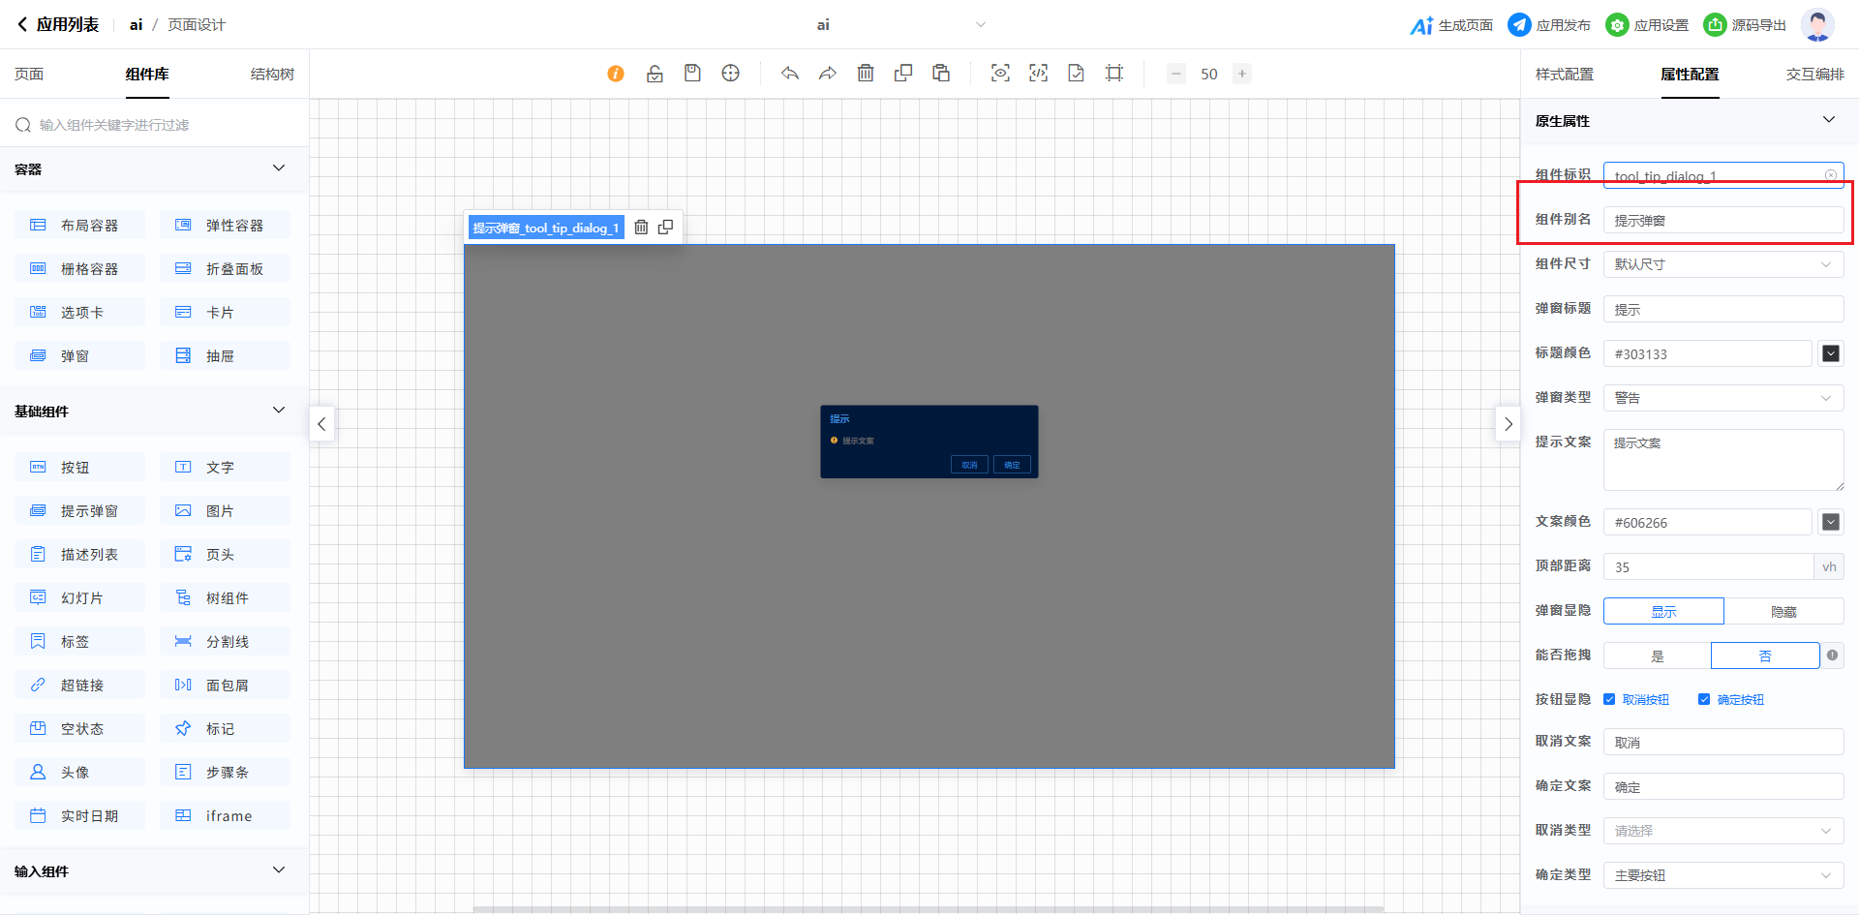
Task: Click the code view icon in toolbar
Action: (x=1038, y=74)
